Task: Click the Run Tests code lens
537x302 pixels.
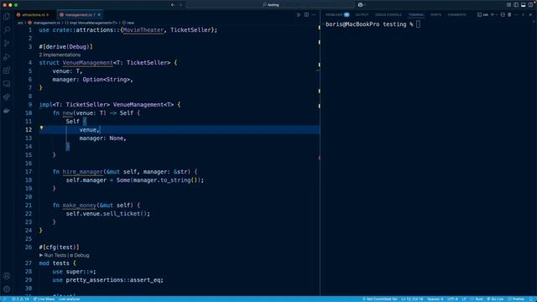Action: point(53,255)
